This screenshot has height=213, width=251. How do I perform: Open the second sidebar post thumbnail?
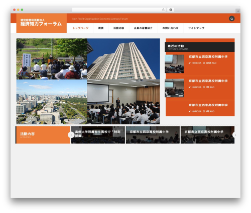pyautogui.click(x=174, y=88)
